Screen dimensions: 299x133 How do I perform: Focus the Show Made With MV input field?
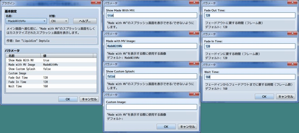point(152,15)
